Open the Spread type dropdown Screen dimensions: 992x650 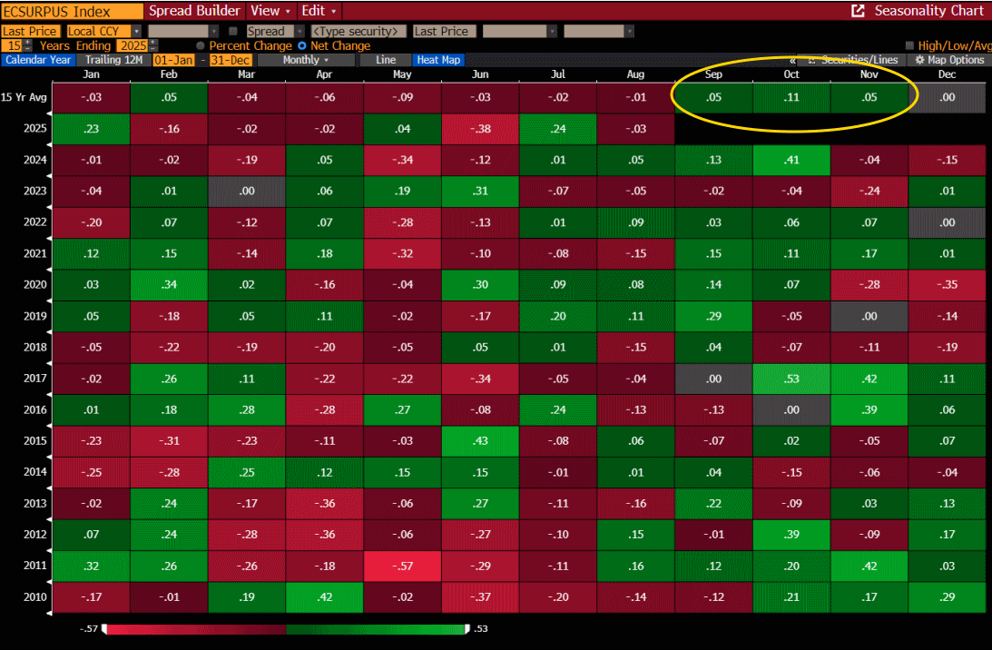270,30
